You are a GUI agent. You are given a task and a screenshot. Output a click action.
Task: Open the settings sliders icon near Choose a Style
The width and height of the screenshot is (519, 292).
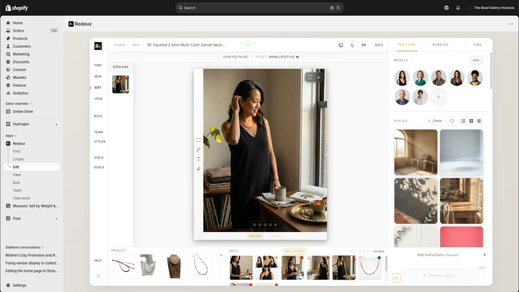coord(396,278)
